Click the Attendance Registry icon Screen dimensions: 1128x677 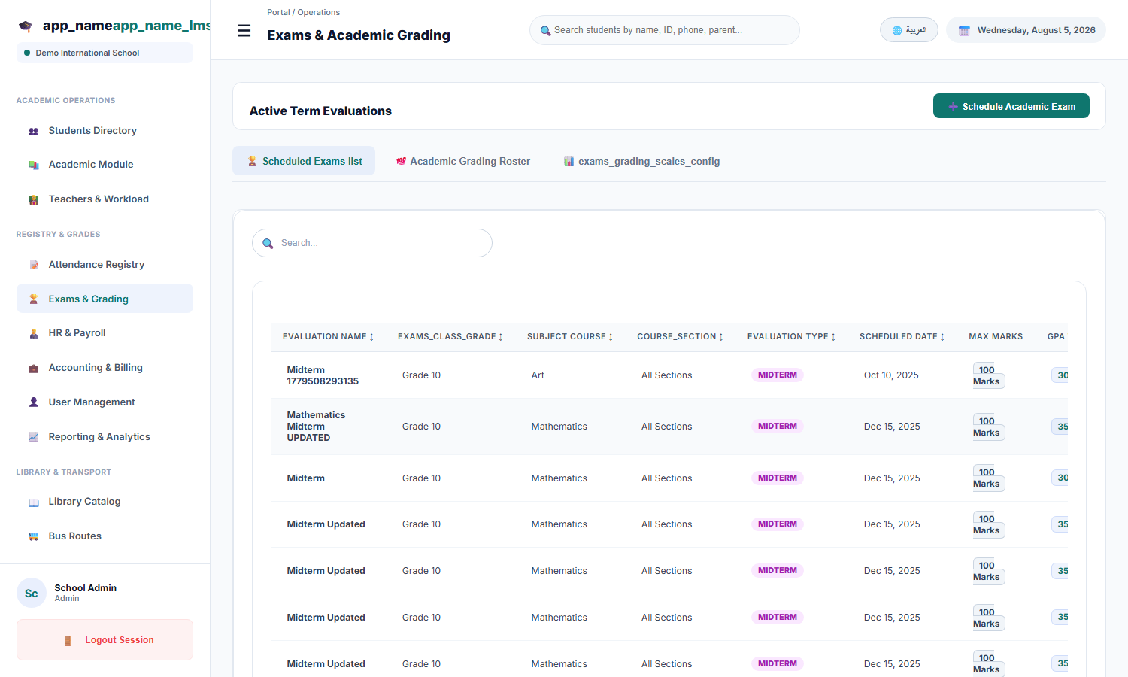[34, 265]
